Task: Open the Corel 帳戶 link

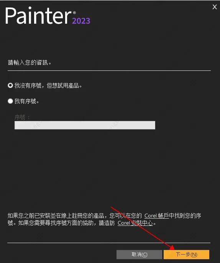Action: [x=156, y=216]
